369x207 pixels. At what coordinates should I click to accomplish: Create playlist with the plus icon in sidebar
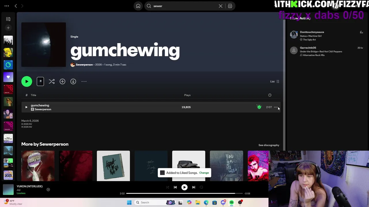pyautogui.click(x=8, y=28)
